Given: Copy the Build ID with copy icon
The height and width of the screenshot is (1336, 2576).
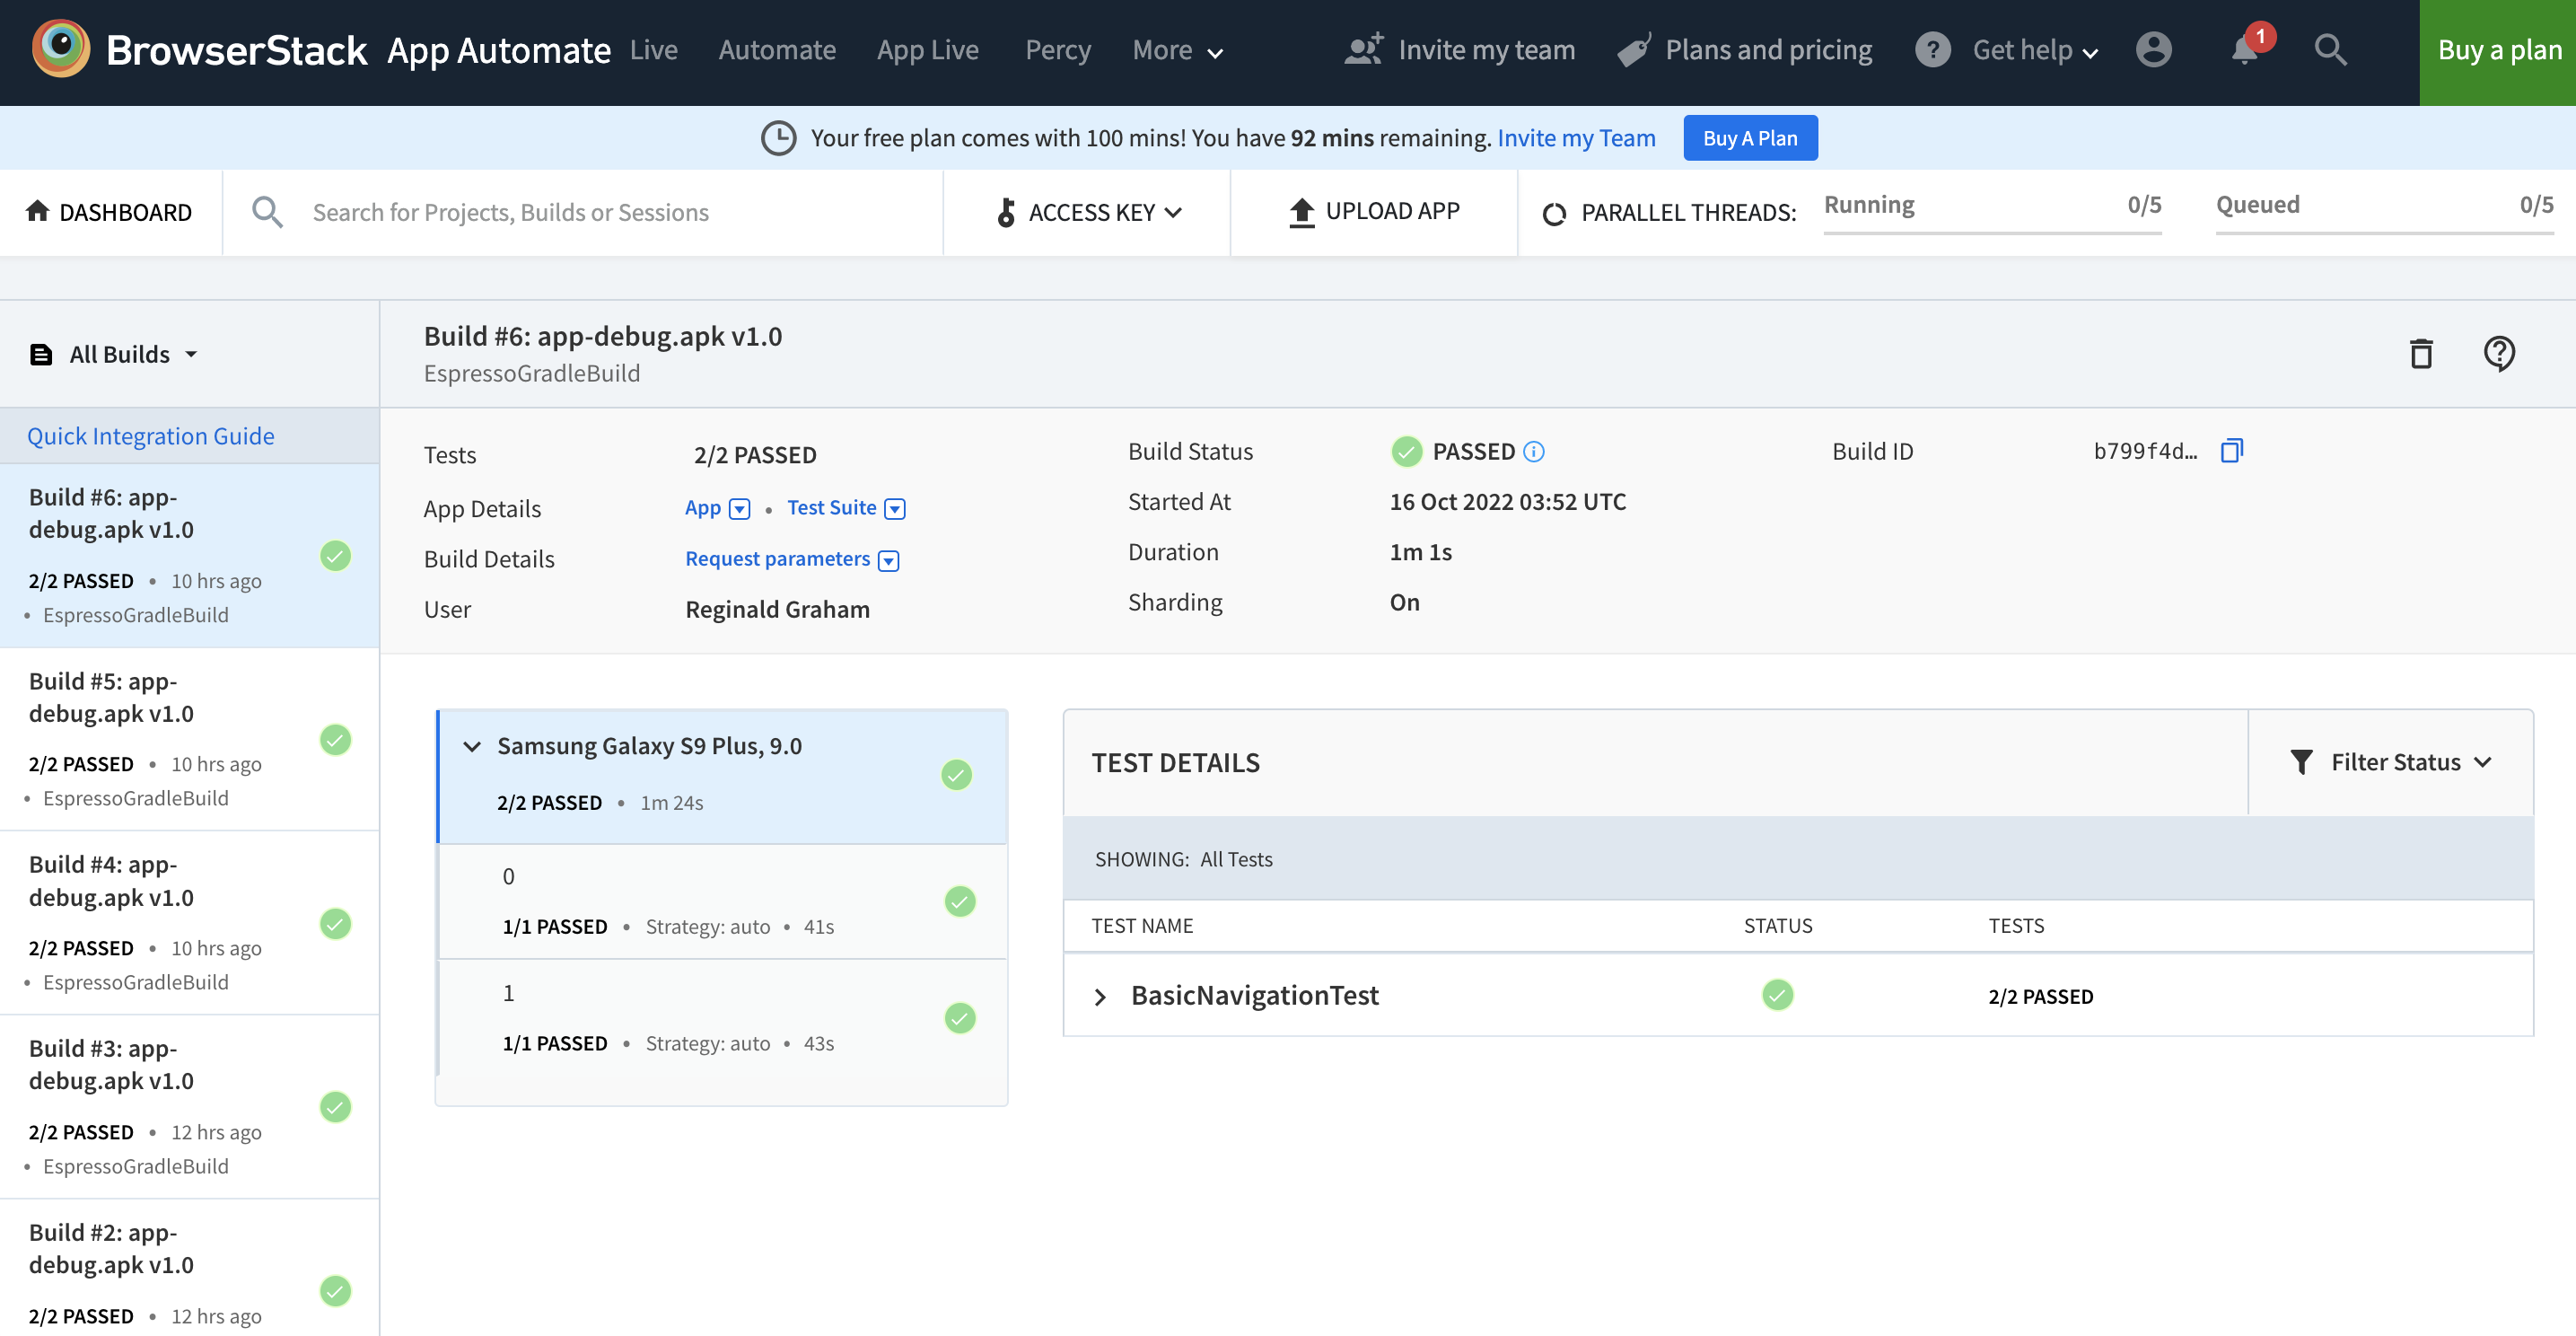Looking at the screenshot, I should click(2231, 451).
